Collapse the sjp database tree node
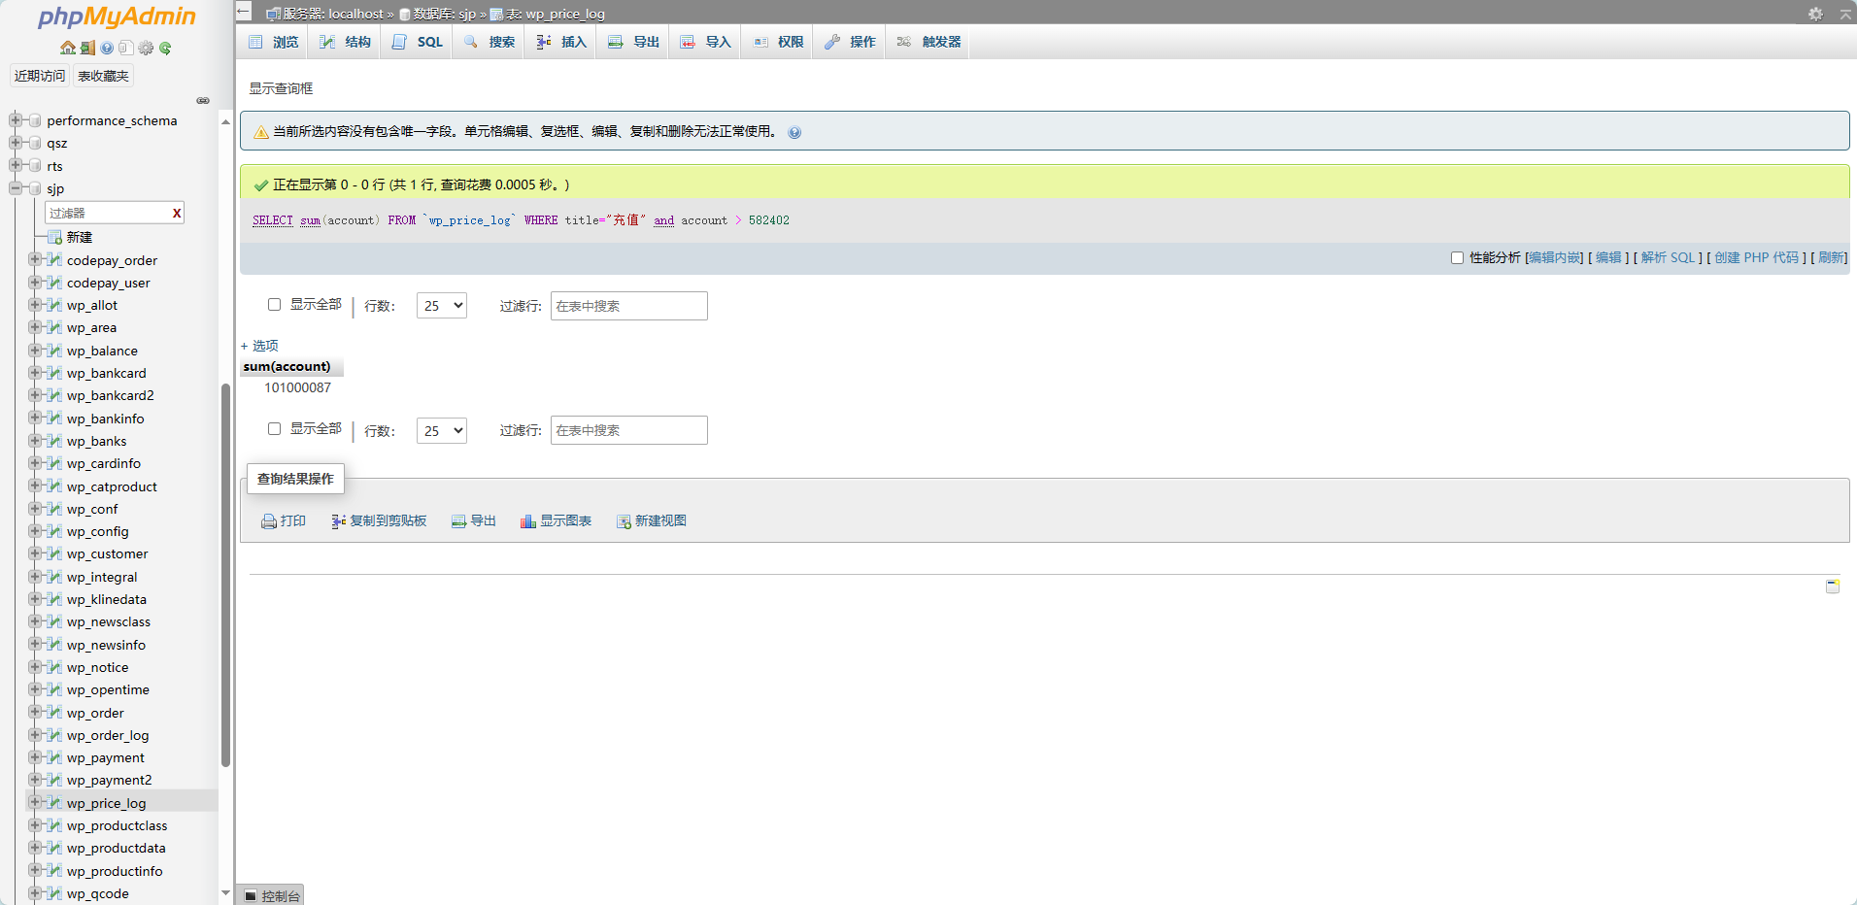Viewport: 1857px width, 905px height. [16, 188]
